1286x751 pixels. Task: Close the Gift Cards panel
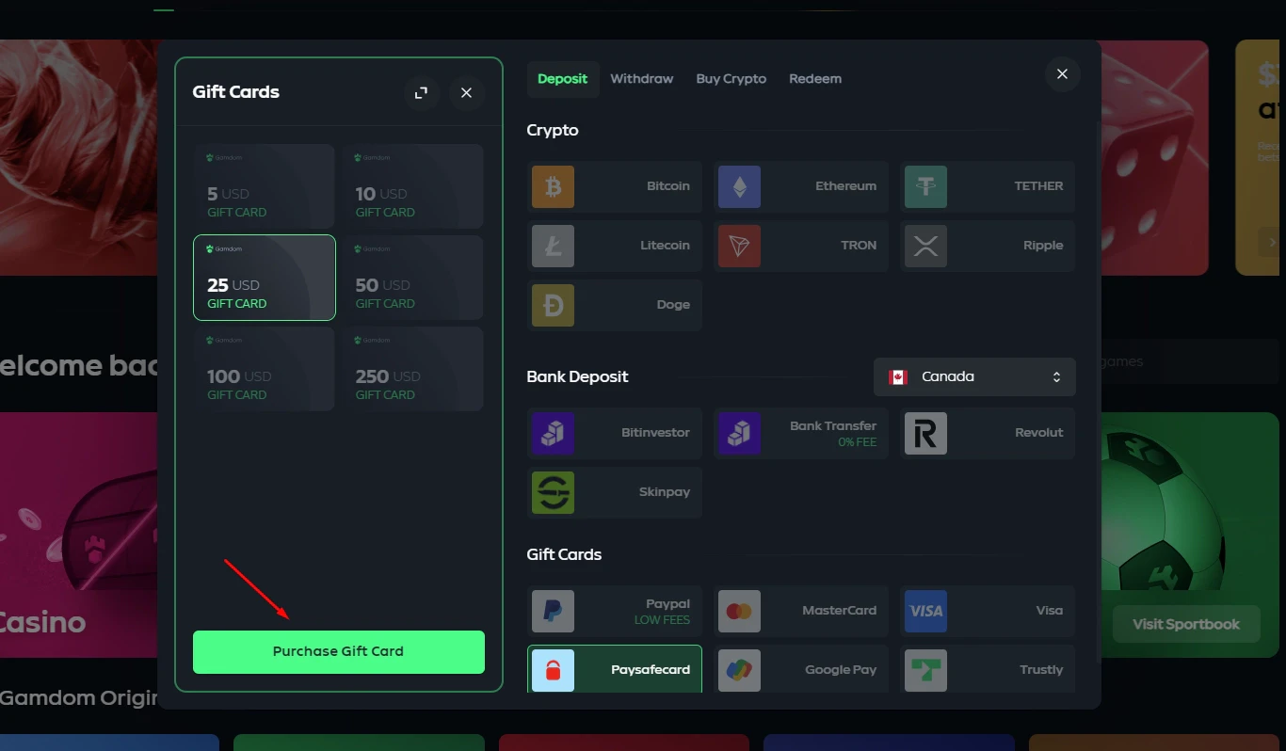tap(467, 92)
